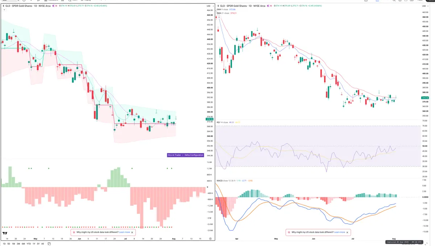The height and width of the screenshot is (246, 435).
Task: Follow 'Learn more' link in right chart notice
Action: (340, 232)
